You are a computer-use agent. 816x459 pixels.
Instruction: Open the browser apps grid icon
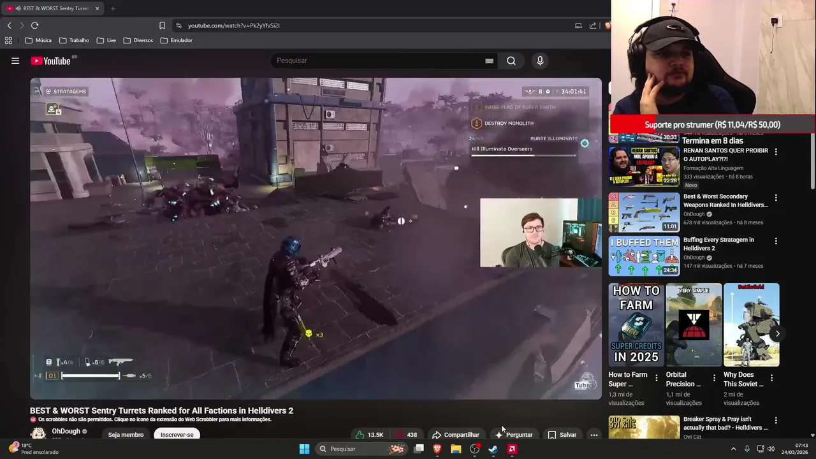coord(8,40)
